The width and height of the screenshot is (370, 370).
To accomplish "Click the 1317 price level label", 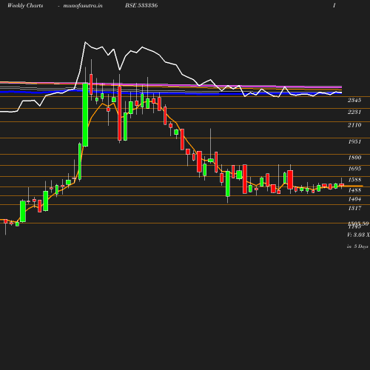I will coord(354,208).
